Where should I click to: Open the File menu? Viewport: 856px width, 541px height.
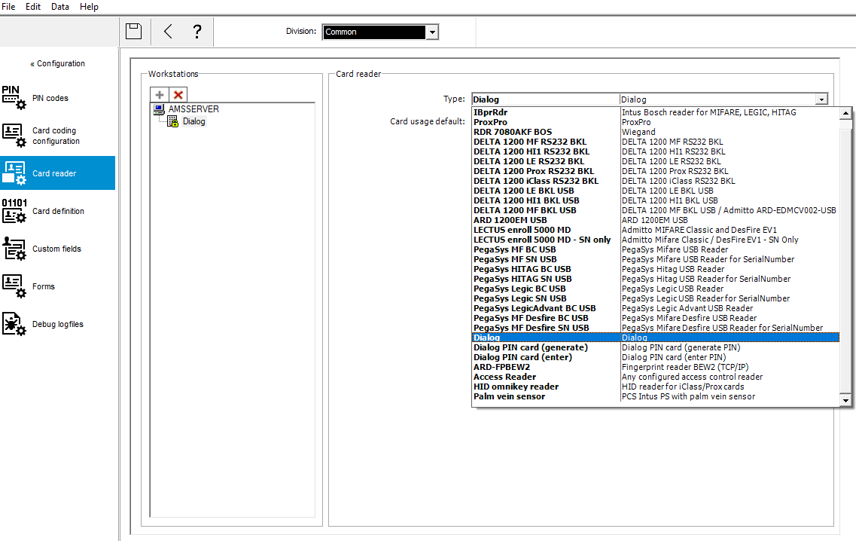click(x=9, y=7)
